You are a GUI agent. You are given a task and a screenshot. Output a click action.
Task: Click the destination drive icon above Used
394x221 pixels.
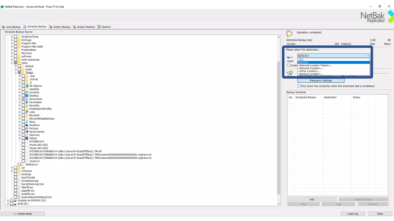pyautogui.click(x=290, y=57)
